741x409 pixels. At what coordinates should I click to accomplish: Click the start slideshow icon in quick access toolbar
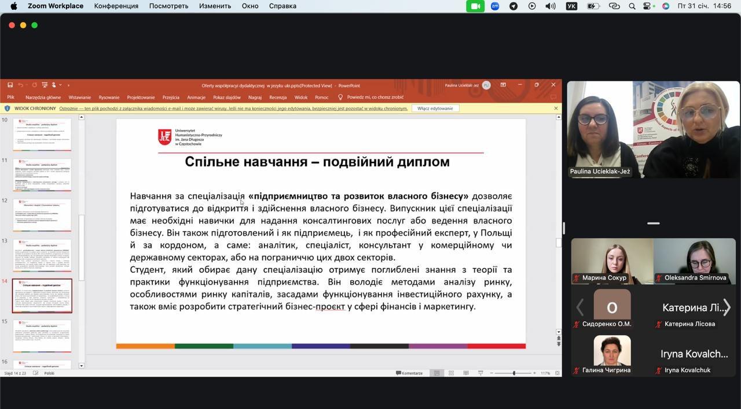click(x=44, y=85)
